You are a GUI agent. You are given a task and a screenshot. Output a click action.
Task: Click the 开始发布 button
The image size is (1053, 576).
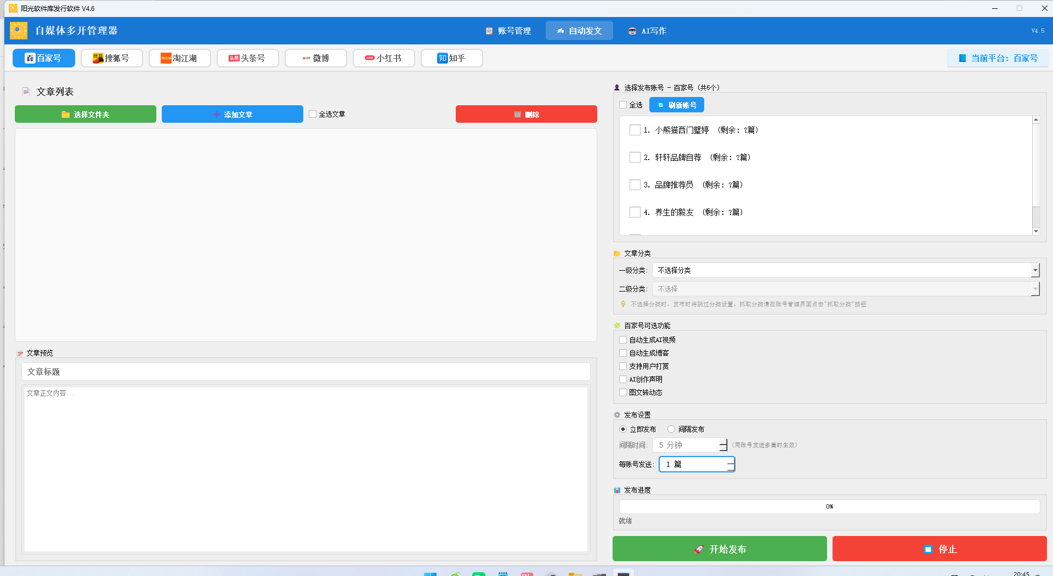(720, 549)
